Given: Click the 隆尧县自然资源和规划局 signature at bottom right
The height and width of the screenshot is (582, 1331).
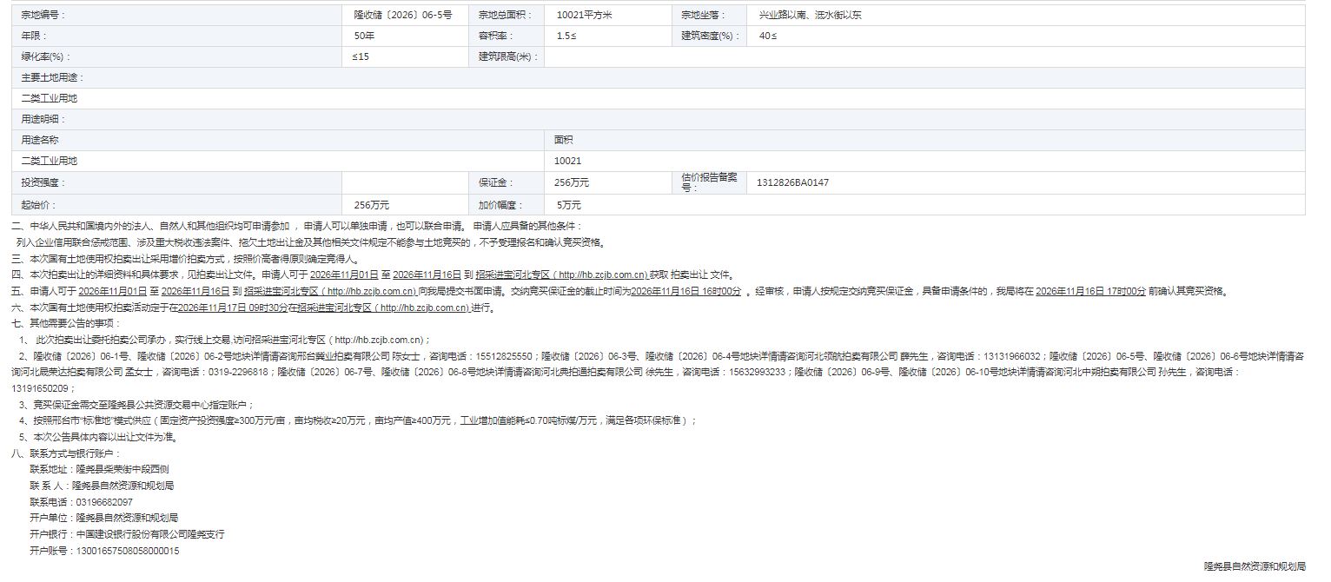Looking at the screenshot, I should pos(1255,566).
